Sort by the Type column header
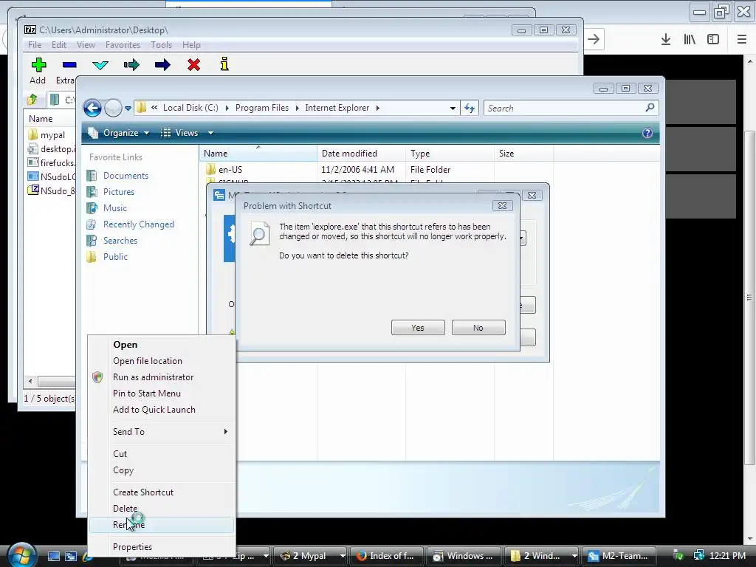 450,154
